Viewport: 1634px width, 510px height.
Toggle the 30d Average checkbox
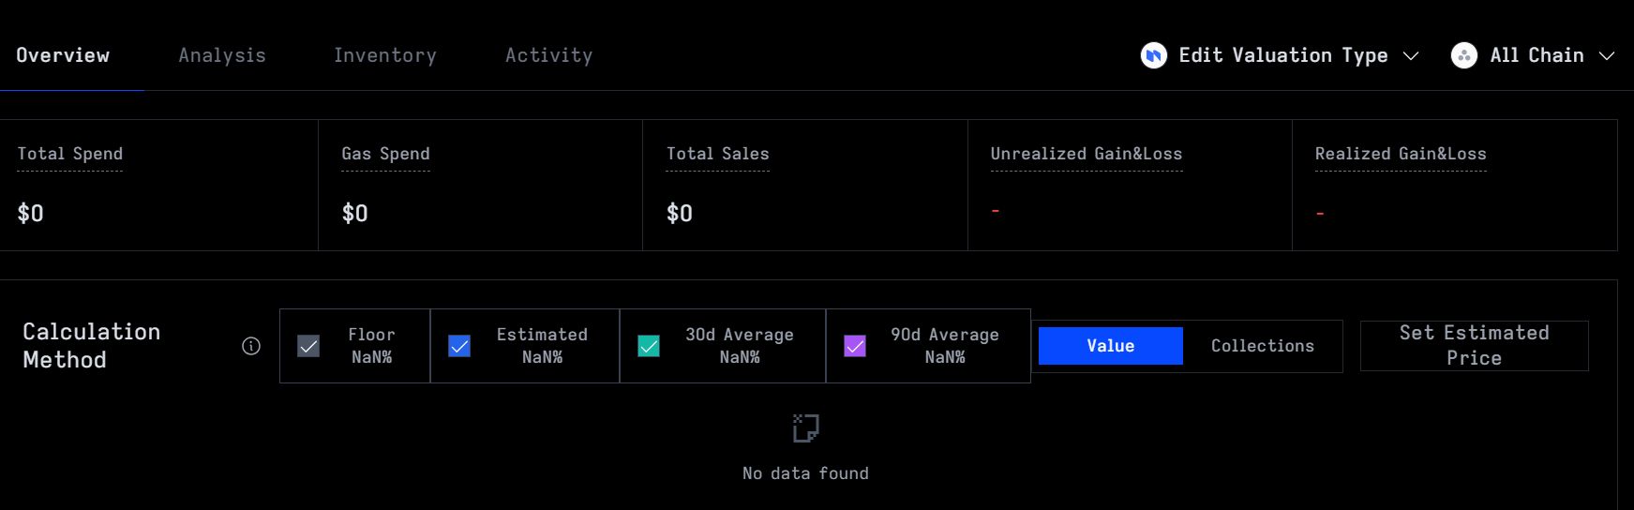click(x=649, y=346)
